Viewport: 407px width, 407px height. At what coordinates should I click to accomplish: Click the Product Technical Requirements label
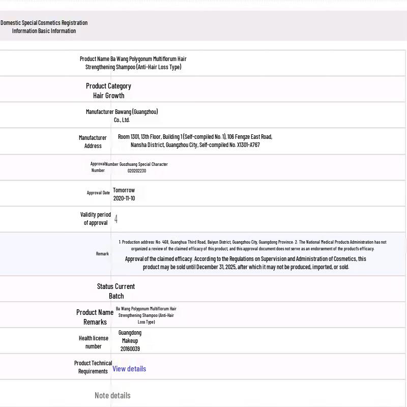tap(93, 367)
